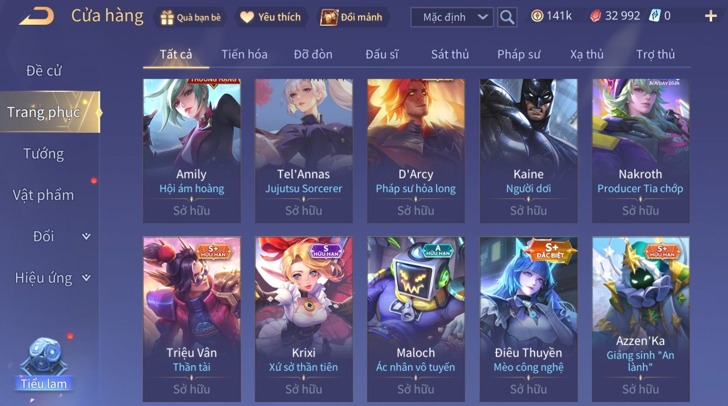This screenshot has height=406, width=728.
Task: Click the plus icon to add currency
Action: [711, 16]
